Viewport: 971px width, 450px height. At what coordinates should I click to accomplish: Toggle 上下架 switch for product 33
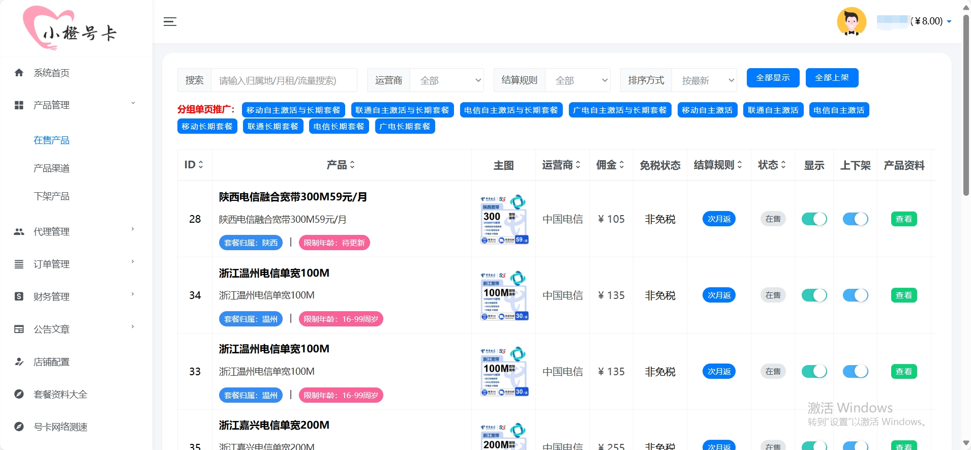856,372
